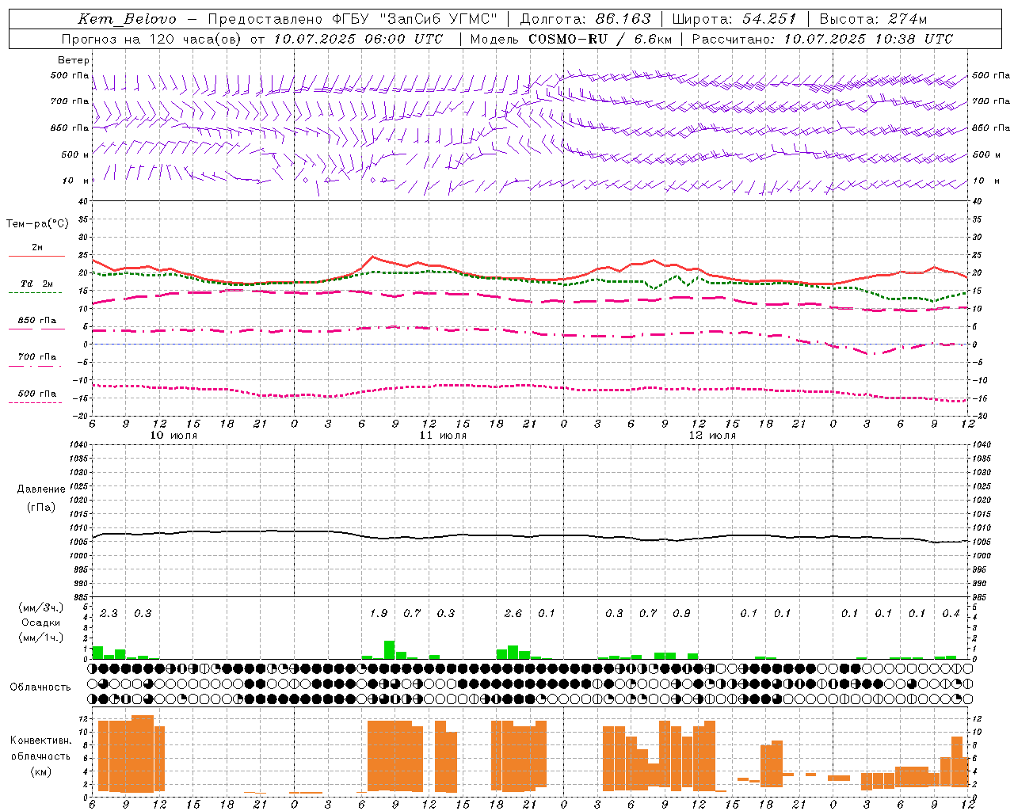
Task: Click the '10 июля' date label
Action: pos(173,435)
